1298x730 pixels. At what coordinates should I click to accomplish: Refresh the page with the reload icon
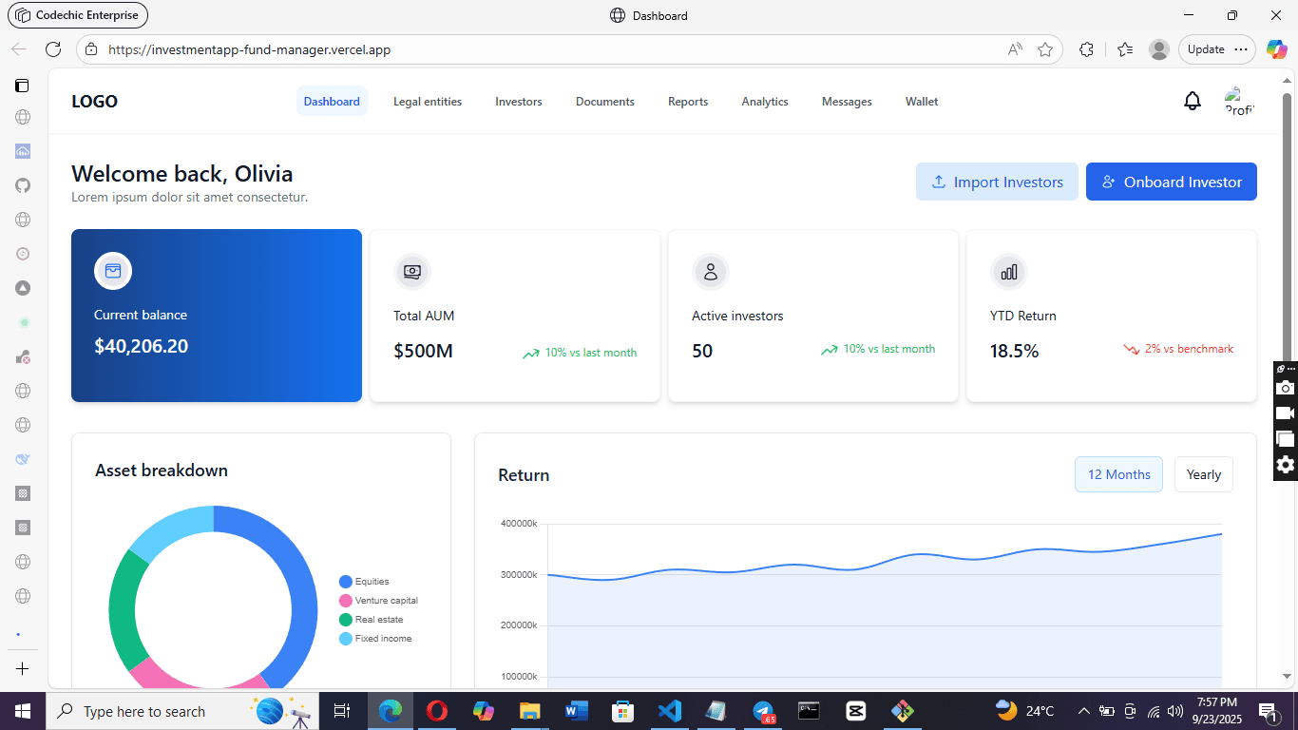53,49
